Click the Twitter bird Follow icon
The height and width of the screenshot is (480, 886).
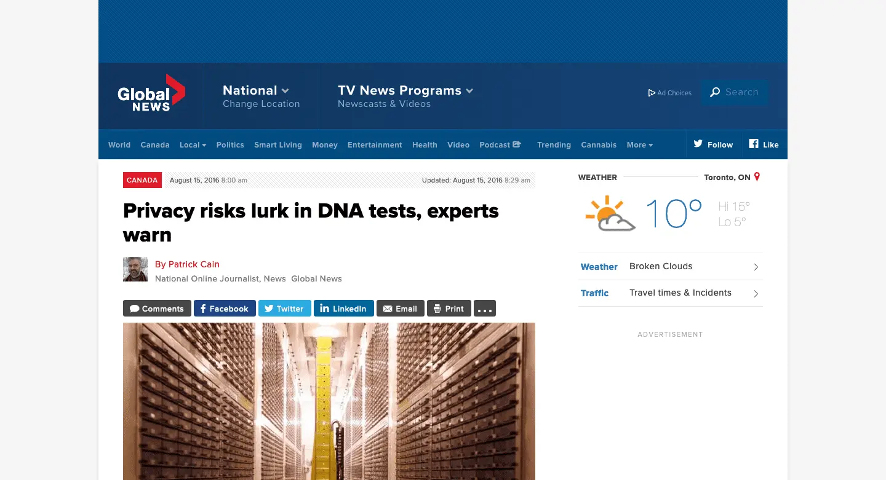(698, 144)
